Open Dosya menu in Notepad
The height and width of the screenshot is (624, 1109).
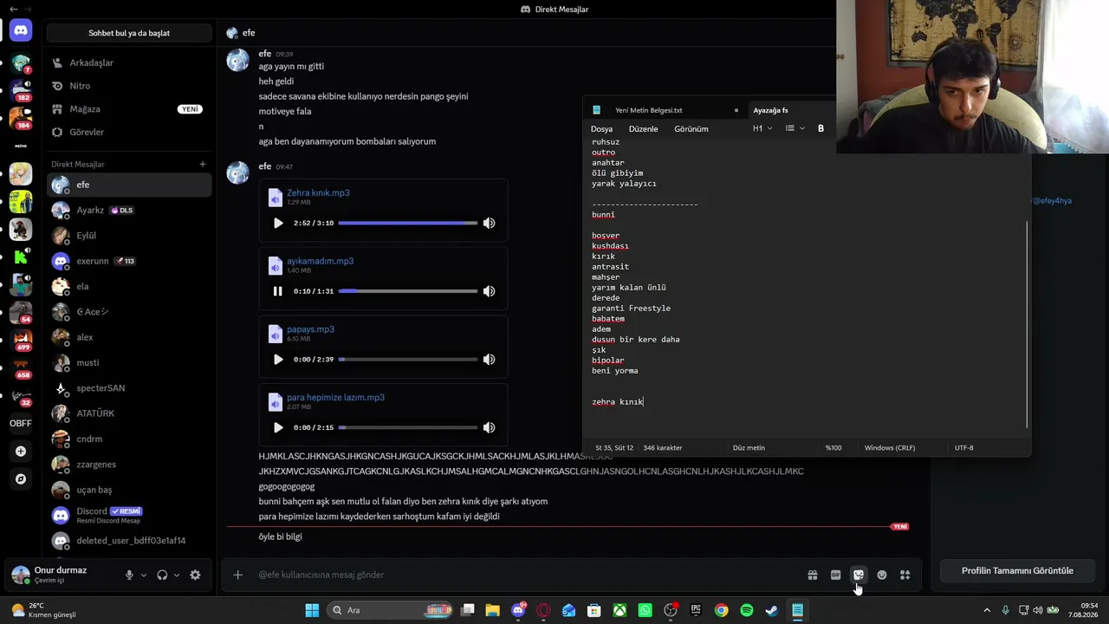click(x=601, y=128)
